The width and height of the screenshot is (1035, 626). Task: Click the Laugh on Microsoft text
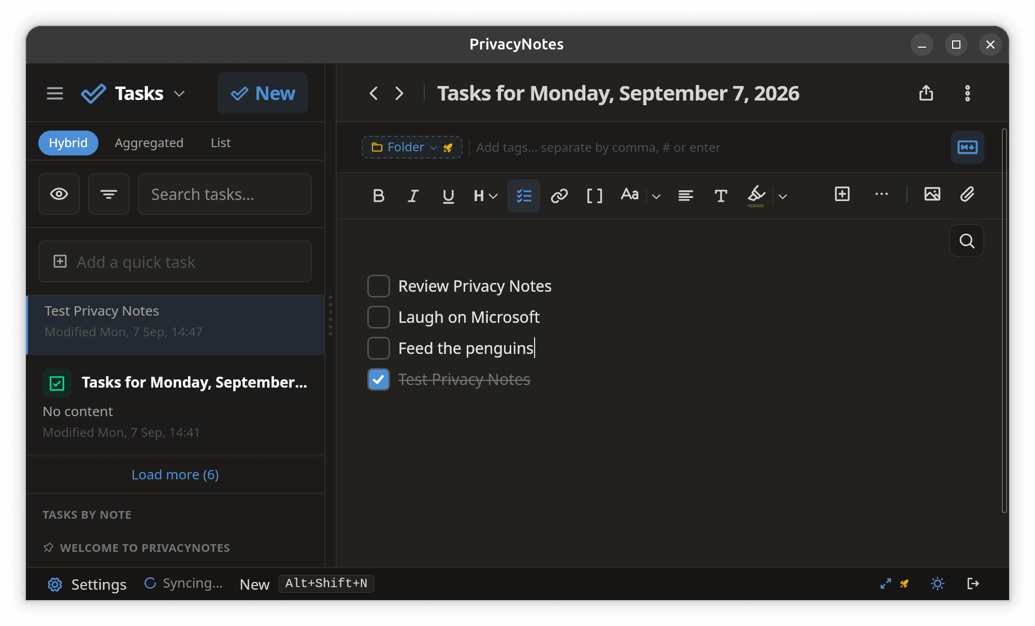pyautogui.click(x=469, y=317)
